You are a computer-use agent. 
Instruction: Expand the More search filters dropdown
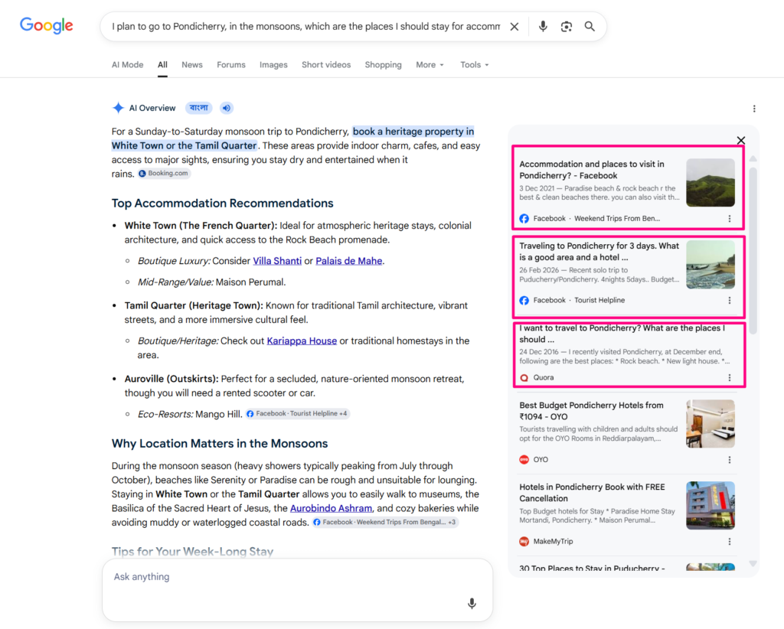[x=430, y=65]
